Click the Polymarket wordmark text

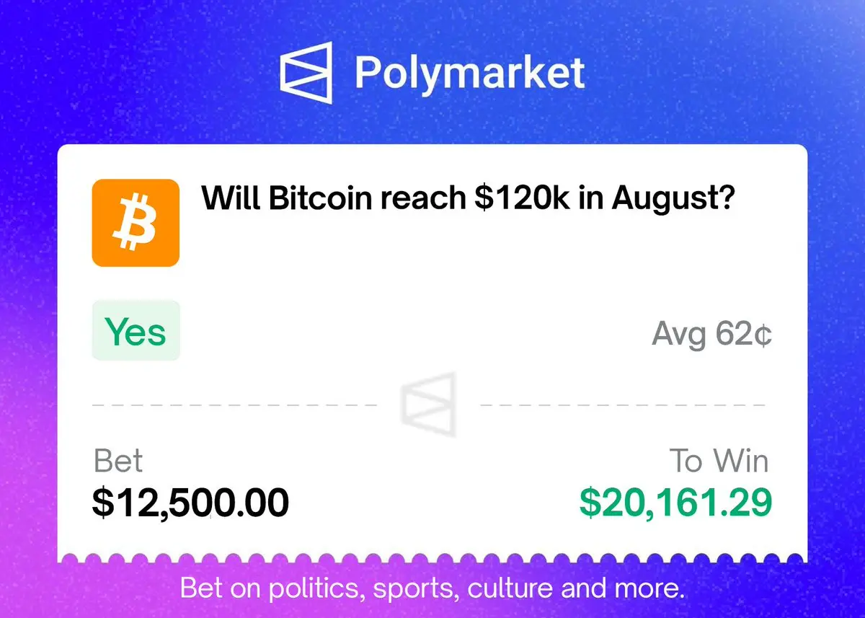point(469,72)
